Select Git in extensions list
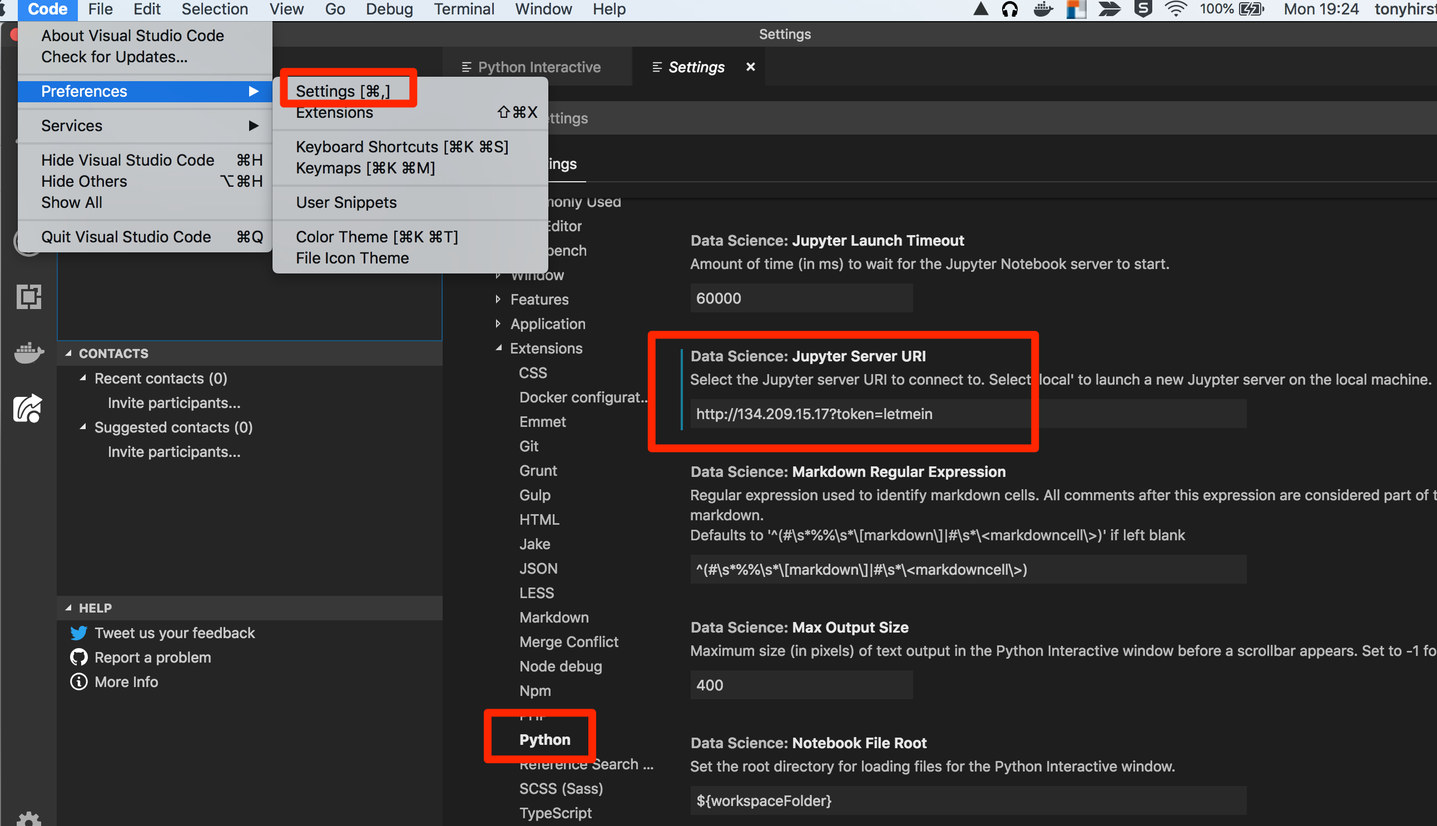1437x826 pixels. pyautogui.click(x=528, y=446)
